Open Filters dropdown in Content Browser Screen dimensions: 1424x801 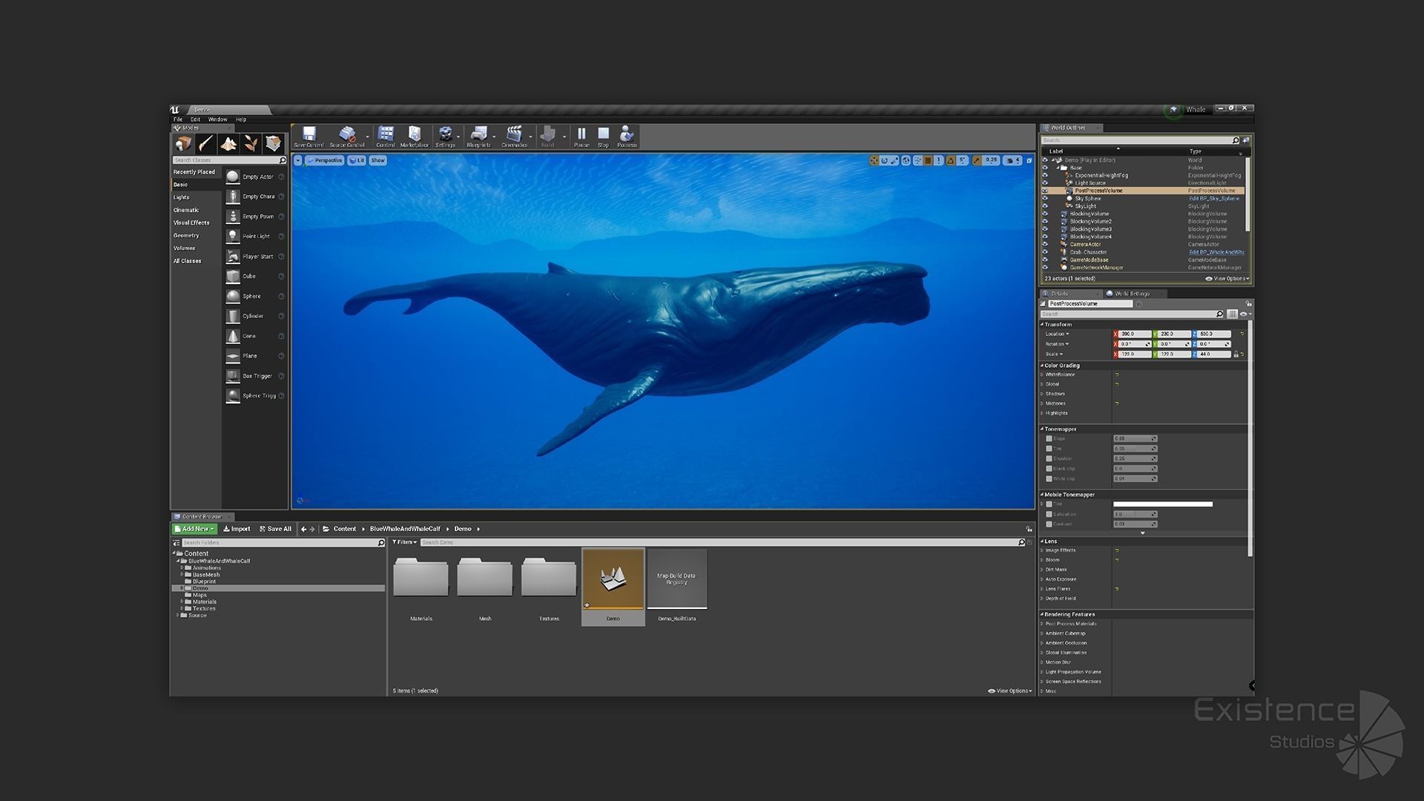[x=404, y=542]
